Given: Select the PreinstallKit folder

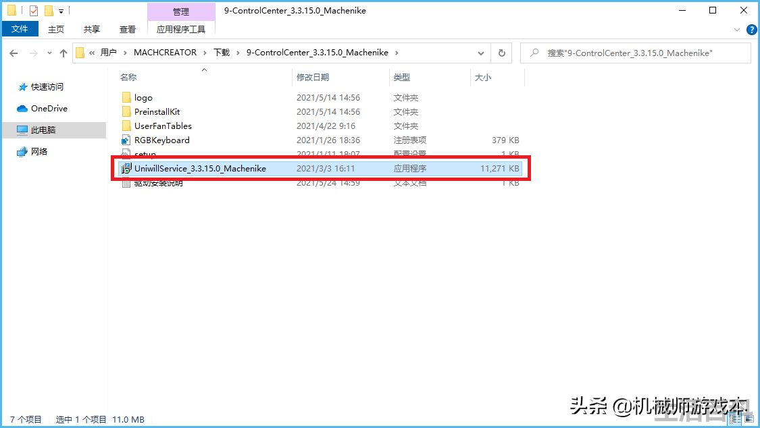Looking at the screenshot, I should pos(157,112).
